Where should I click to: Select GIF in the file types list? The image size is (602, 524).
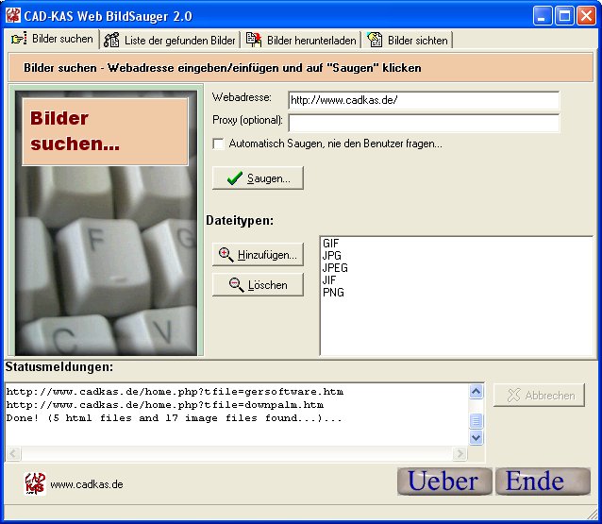330,244
